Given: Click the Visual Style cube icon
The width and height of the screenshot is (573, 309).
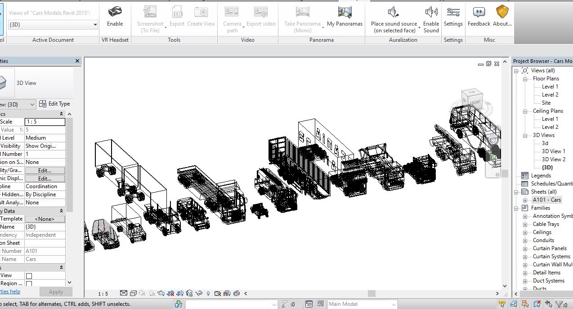Looking at the screenshot, I should coord(133,294).
